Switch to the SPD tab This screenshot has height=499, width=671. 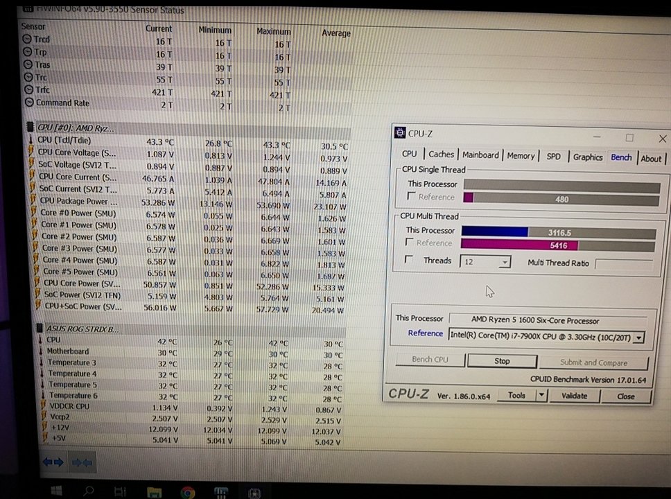pyautogui.click(x=553, y=157)
